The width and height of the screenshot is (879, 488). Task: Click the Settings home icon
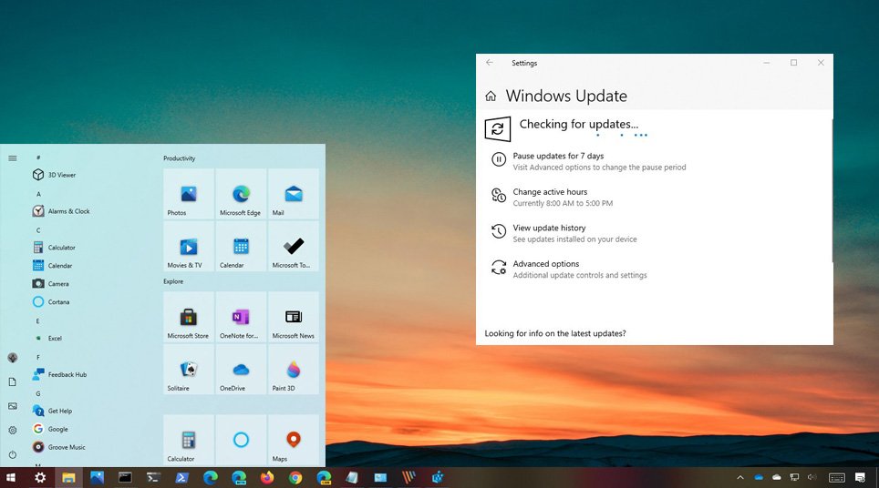(x=491, y=97)
